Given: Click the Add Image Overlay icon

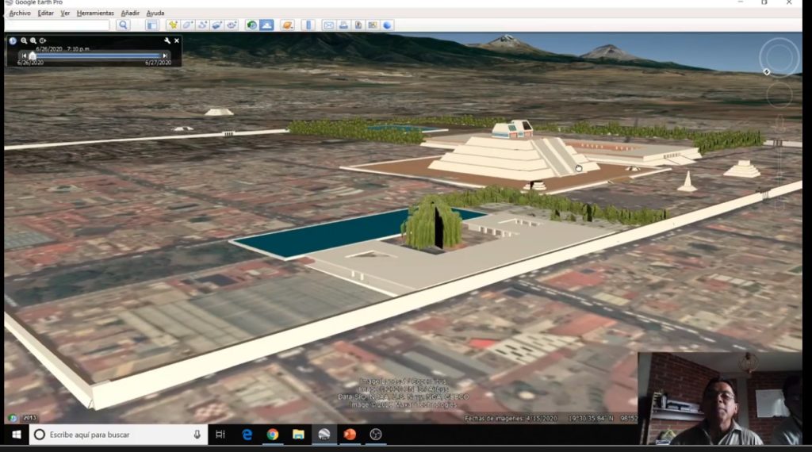Looking at the screenshot, I should pos(216,25).
